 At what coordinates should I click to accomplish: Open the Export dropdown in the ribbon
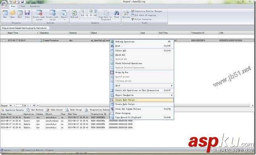tap(64, 15)
